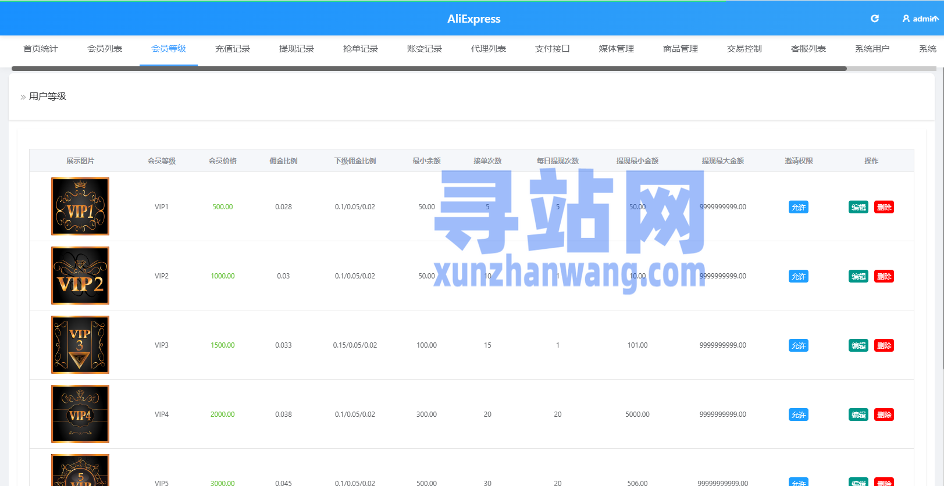Edit the VIP5 level row
The image size is (944, 486).
(x=858, y=482)
